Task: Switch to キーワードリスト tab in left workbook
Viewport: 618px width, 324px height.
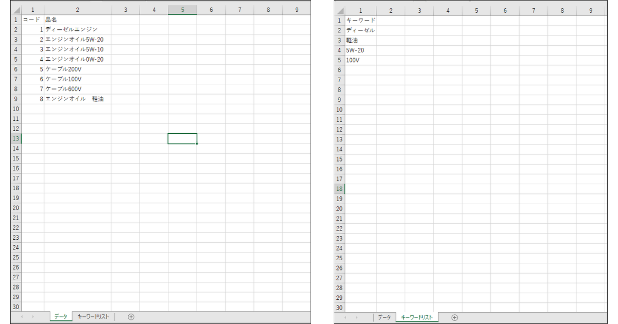Action: coord(93,317)
